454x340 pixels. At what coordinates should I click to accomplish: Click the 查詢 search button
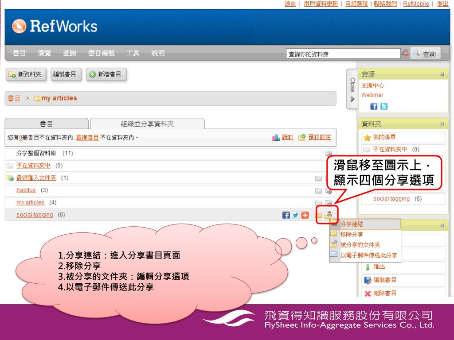tap(425, 54)
